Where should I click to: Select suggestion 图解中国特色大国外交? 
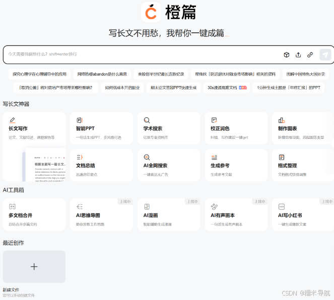pyautogui.click(x=306, y=74)
